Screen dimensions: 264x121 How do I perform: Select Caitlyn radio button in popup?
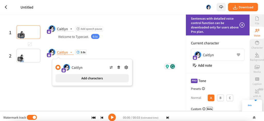coord(58,67)
